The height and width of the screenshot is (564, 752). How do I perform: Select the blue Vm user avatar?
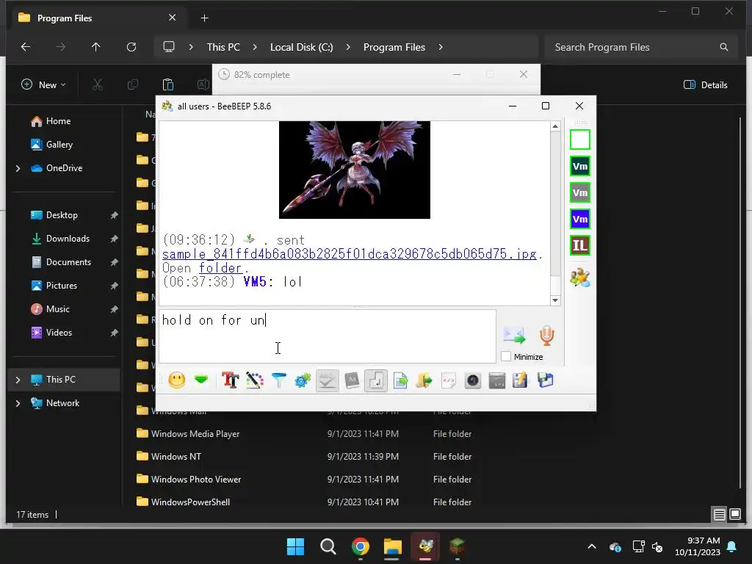click(x=580, y=219)
